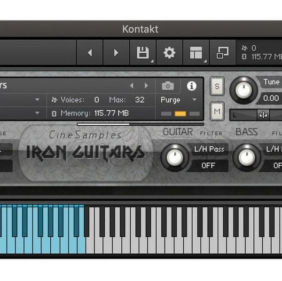The height and width of the screenshot is (281, 282).
Task: Click the Kontakt window title
Action: [x=140, y=29]
